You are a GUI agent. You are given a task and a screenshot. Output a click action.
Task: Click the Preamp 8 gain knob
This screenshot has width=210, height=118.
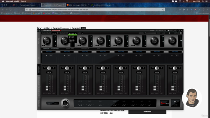point(172,41)
